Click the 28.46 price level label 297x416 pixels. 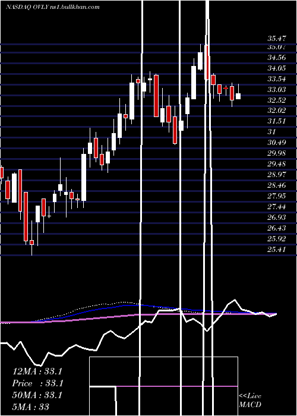coord(277,185)
